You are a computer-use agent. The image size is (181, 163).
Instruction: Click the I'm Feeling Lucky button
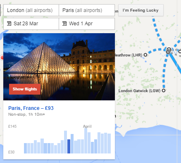click(x=141, y=10)
